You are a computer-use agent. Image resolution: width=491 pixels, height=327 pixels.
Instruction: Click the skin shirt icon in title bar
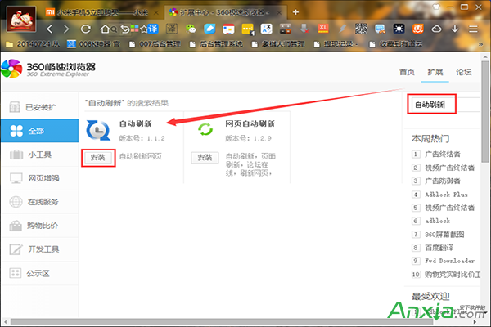click(436, 7)
